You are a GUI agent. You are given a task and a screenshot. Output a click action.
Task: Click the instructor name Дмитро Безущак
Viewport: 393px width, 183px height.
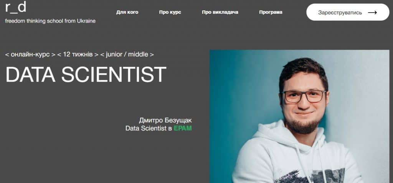(165, 121)
